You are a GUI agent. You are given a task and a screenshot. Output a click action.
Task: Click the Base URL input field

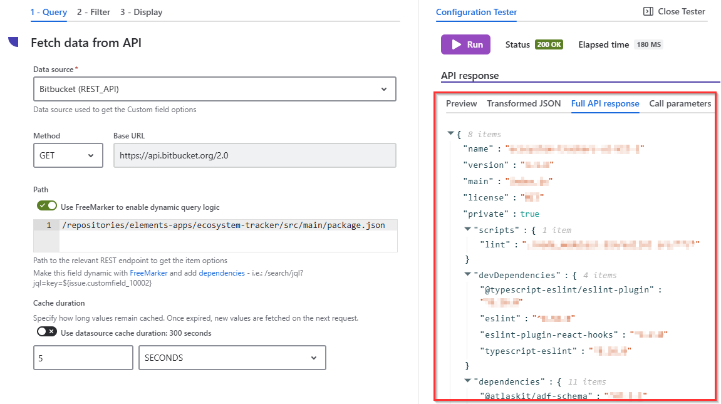(x=255, y=155)
